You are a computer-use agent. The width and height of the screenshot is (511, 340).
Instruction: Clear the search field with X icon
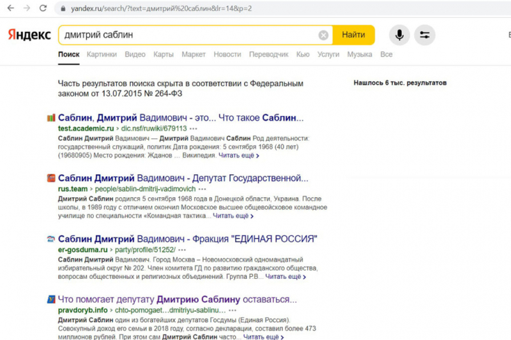[324, 35]
